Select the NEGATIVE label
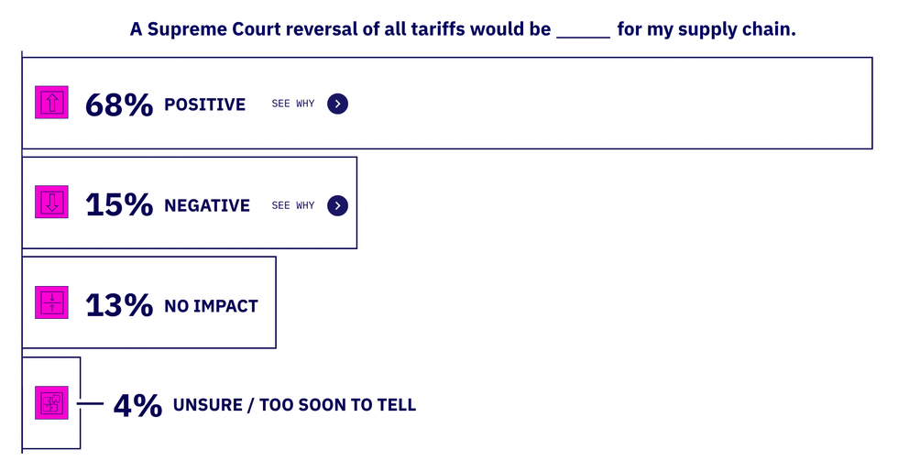898x472 pixels. click(x=207, y=206)
